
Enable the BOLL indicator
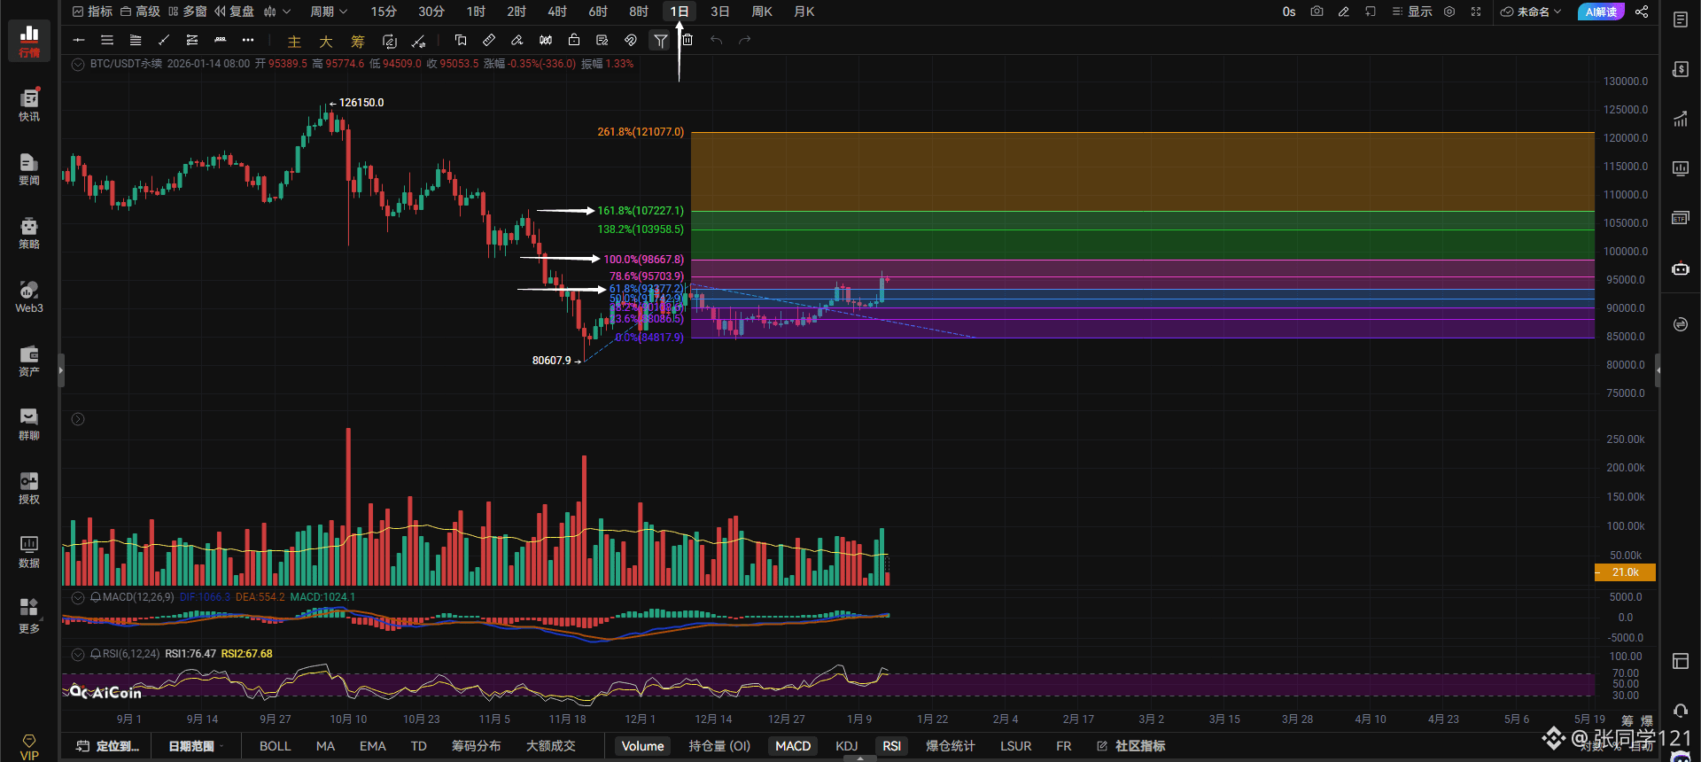tap(275, 746)
